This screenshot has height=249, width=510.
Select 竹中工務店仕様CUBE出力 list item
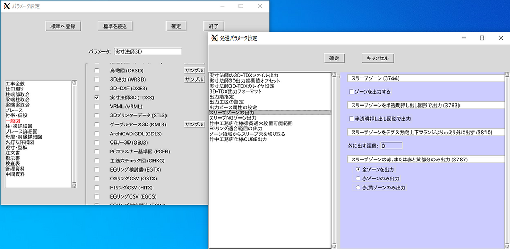(238, 139)
